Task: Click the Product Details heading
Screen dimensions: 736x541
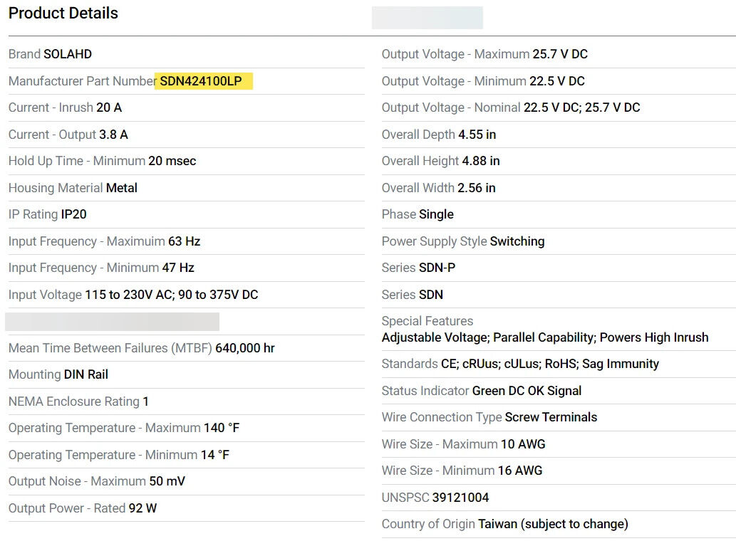Action: 63,14
